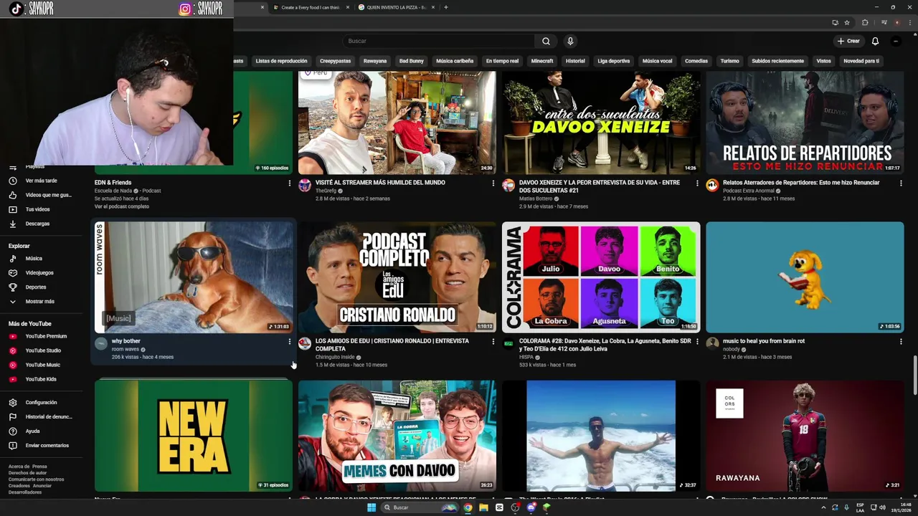Open YouTube Studio from sidebar

pos(43,350)
